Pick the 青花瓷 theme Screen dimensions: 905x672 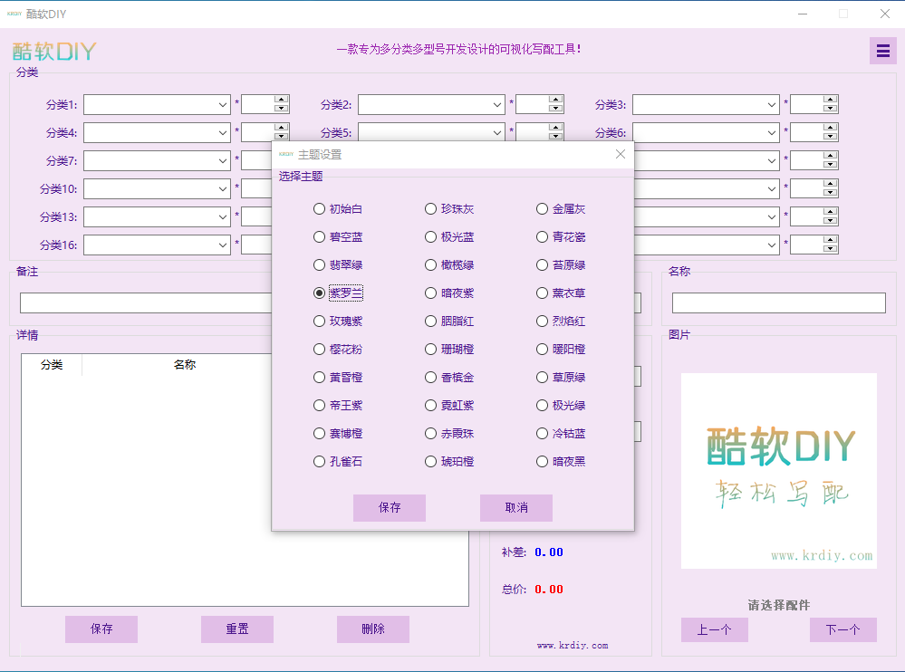click(x=543, y=237)
